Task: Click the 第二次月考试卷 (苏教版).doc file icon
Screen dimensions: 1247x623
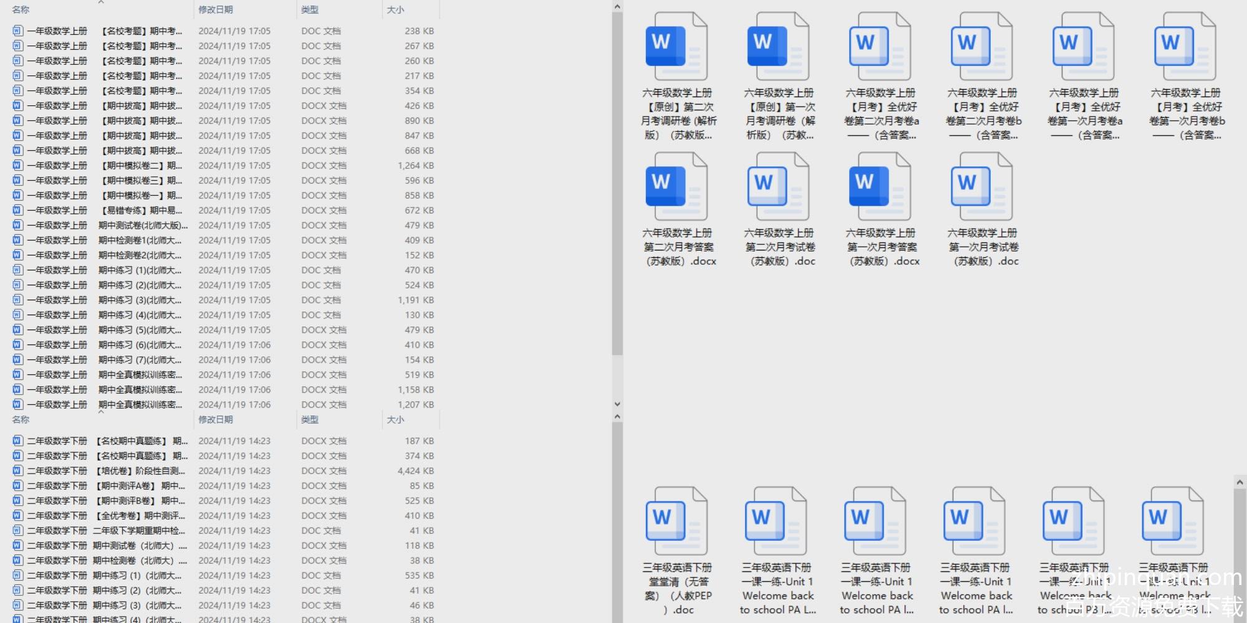Action: [x=778, y=186]
